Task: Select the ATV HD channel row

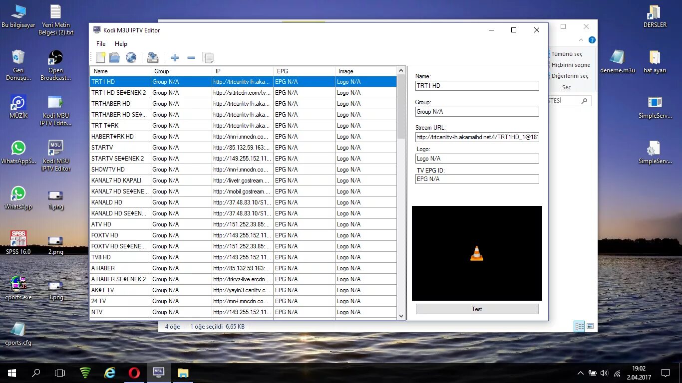Action: click(243, 224)
